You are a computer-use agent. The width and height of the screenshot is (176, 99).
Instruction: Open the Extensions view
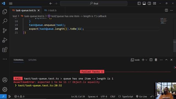(5, 50)
